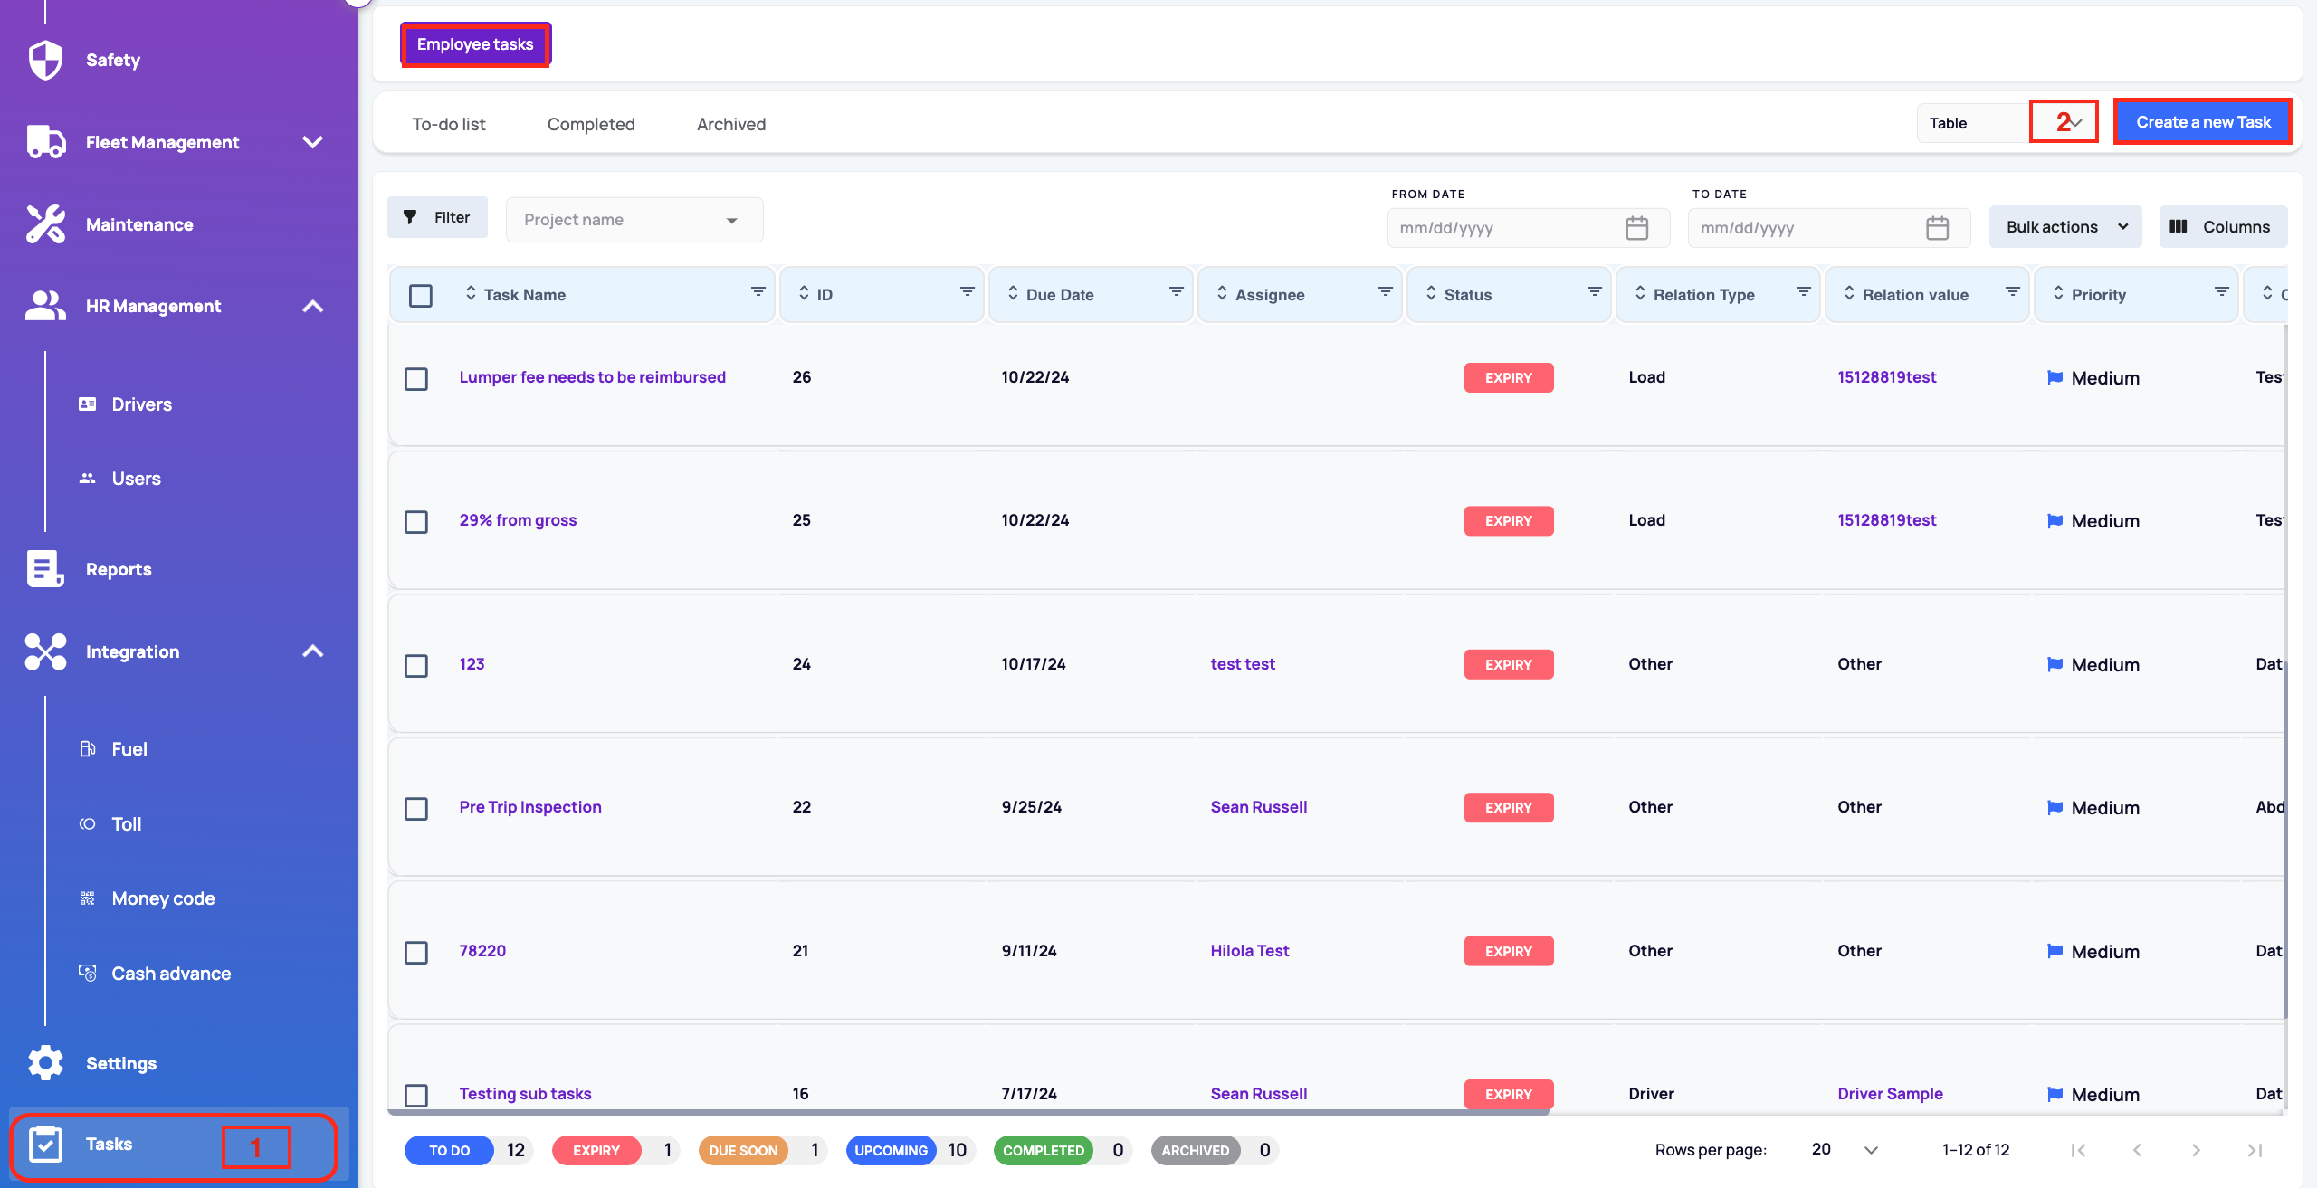Click the DUE SOON status badge
The image size is (2317, 1188).
click(x=743, y=1150)
